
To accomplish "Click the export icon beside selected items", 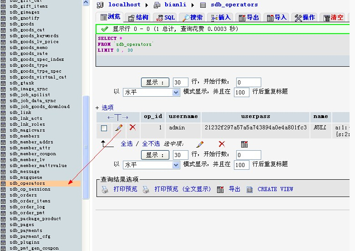I will (x=244, y=144).
